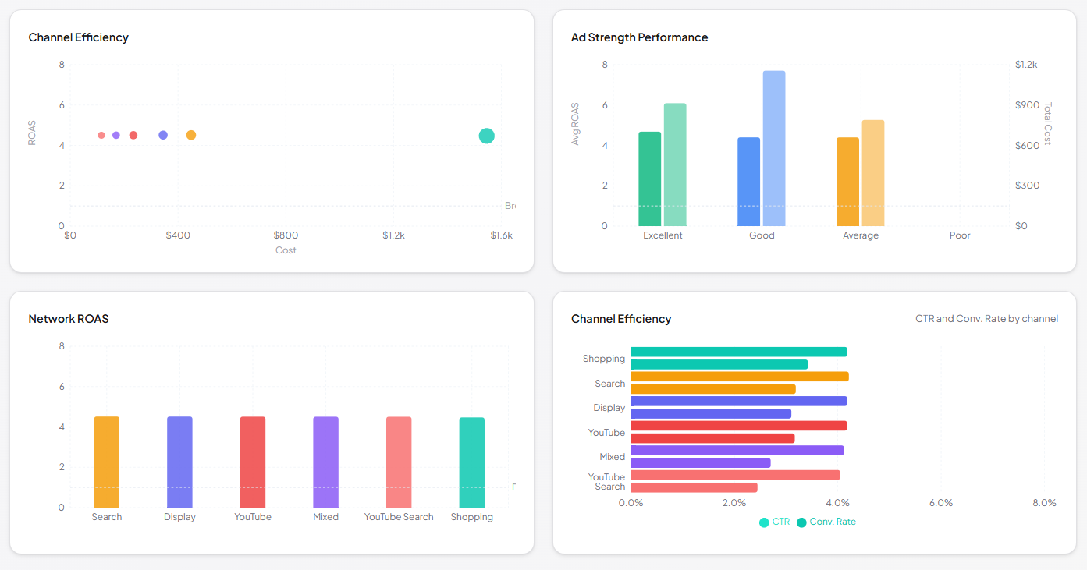
Task: Click the 2.0% tick label
Action: [x=734, y=503]
